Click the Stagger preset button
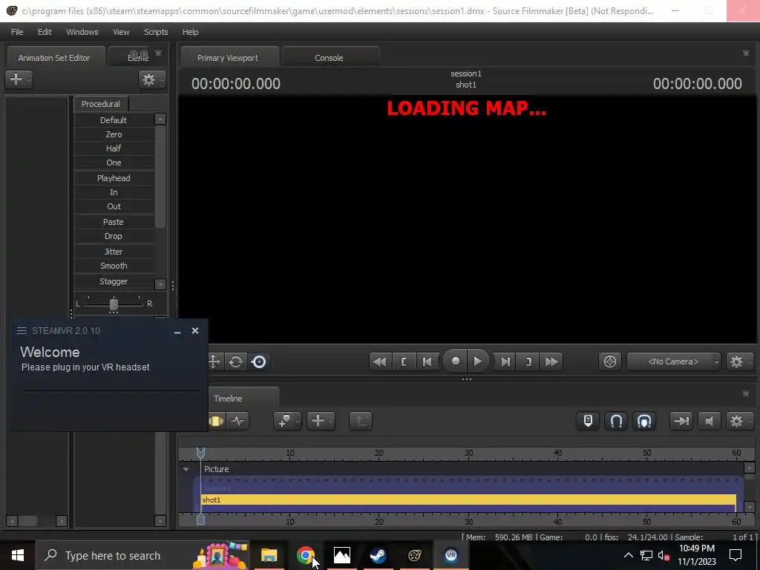 (114, 281)
